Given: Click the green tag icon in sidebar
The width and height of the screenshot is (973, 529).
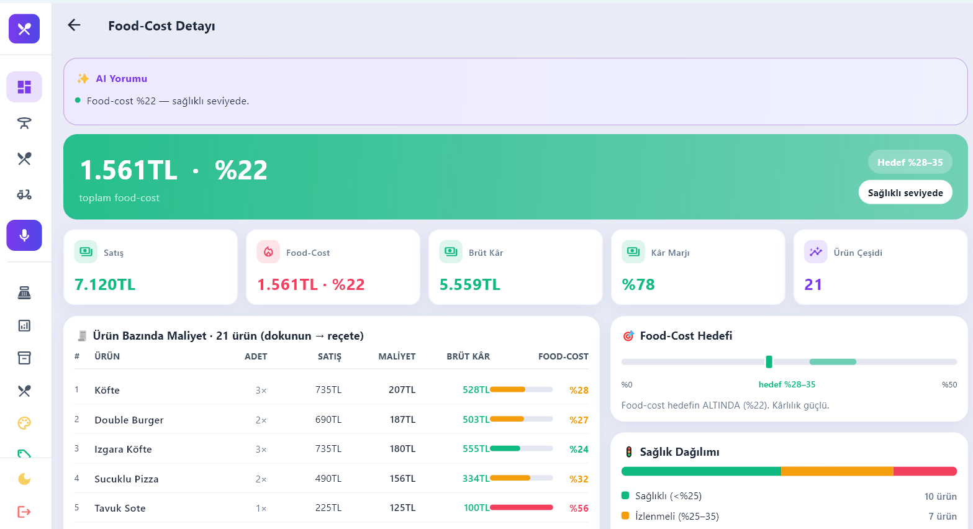Looking at the screenshot, I should click(24, 453).
